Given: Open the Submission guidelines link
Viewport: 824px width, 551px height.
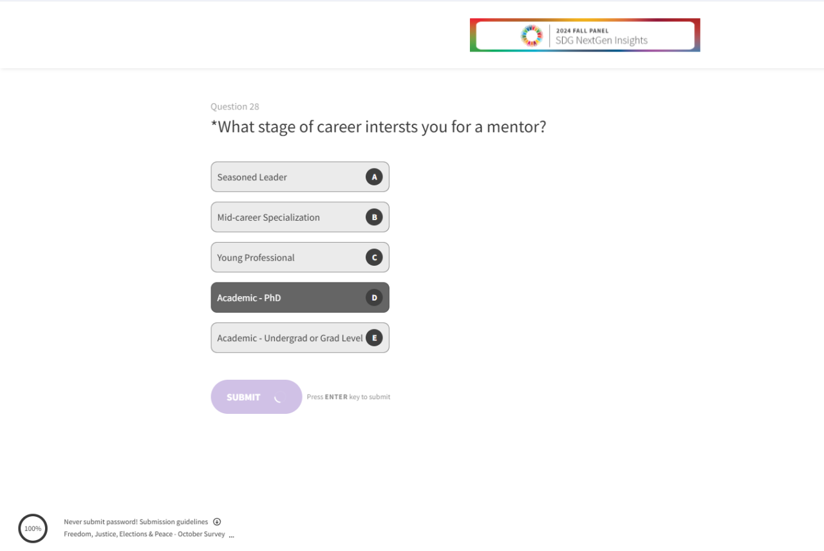Looking at the screenshot, I should 174,522.
